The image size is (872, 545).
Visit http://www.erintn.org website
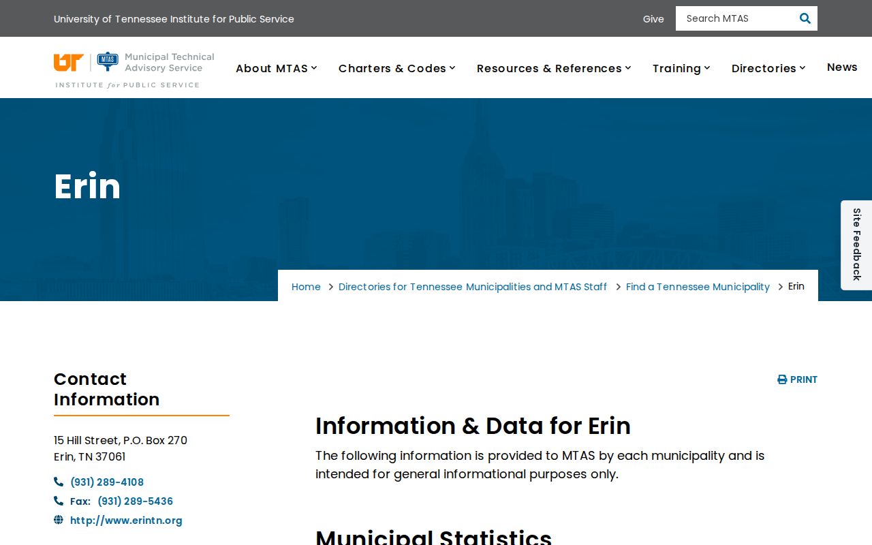[126, 520]
